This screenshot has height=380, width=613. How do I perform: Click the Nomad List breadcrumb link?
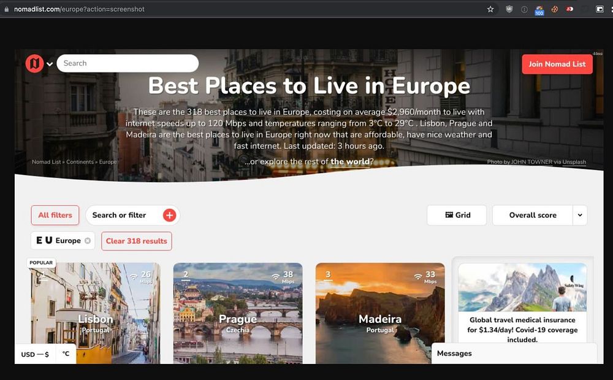(x=46, y=162)
